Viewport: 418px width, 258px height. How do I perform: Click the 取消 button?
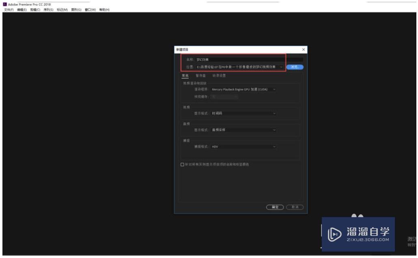[x=295, y=207]
